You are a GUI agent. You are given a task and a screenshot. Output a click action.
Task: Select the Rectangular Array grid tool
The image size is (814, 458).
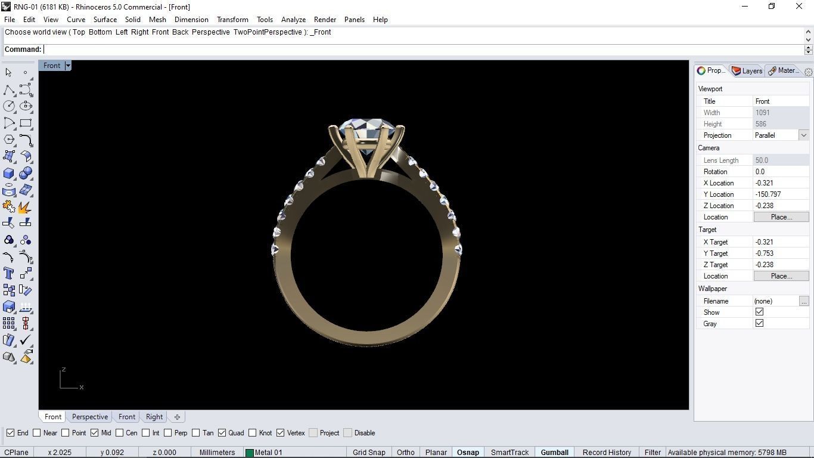pos(8,323)
